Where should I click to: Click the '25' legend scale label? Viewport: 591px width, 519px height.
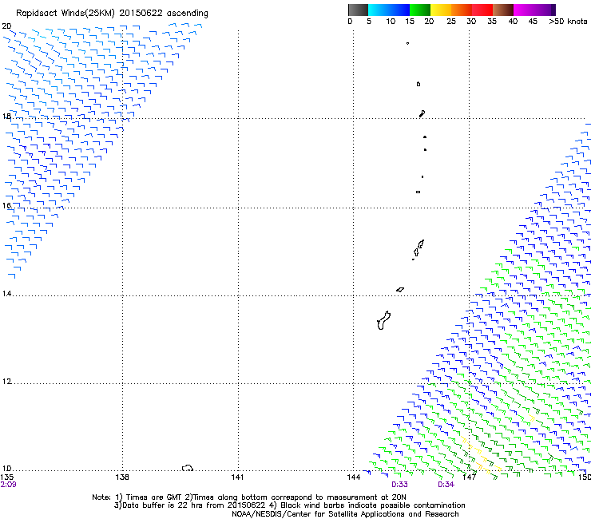click(451, 22)
